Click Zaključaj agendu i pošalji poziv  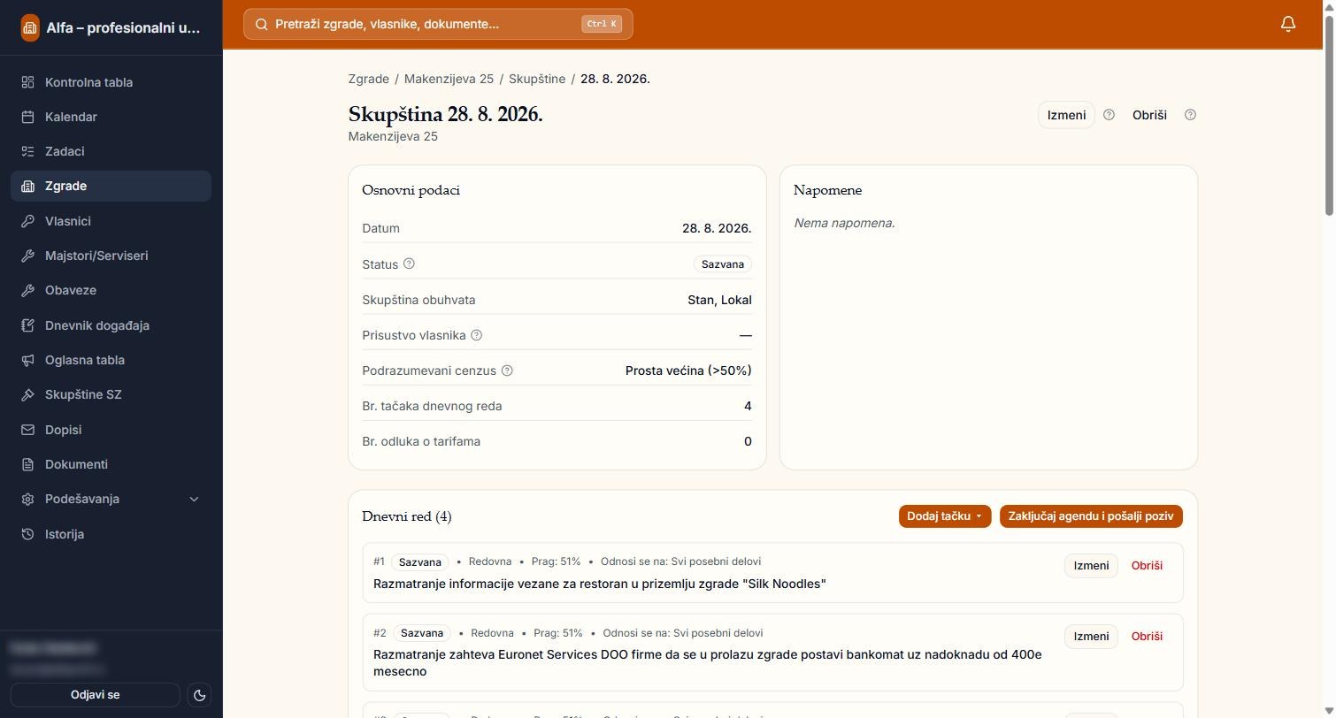1091,516
